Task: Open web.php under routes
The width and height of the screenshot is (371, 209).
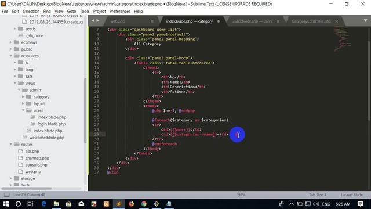Action: pyautogui.click(x=33, y=172)
